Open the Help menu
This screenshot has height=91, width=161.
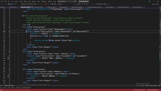[x=55, y=1]
